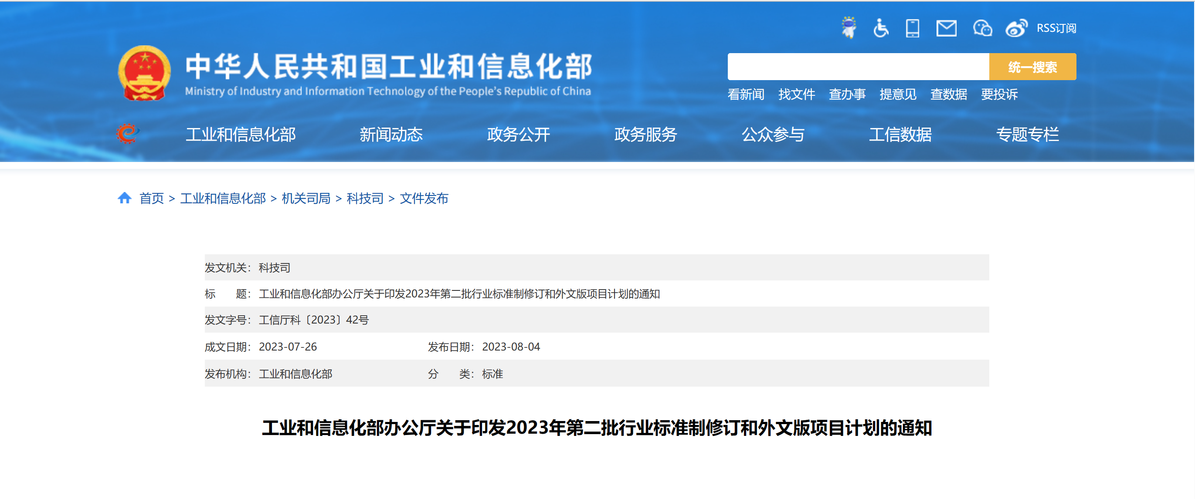Open the 工业和信息化部 navigation menu
This screenshot has height=499, width=1195.
[x=241, y=135]
